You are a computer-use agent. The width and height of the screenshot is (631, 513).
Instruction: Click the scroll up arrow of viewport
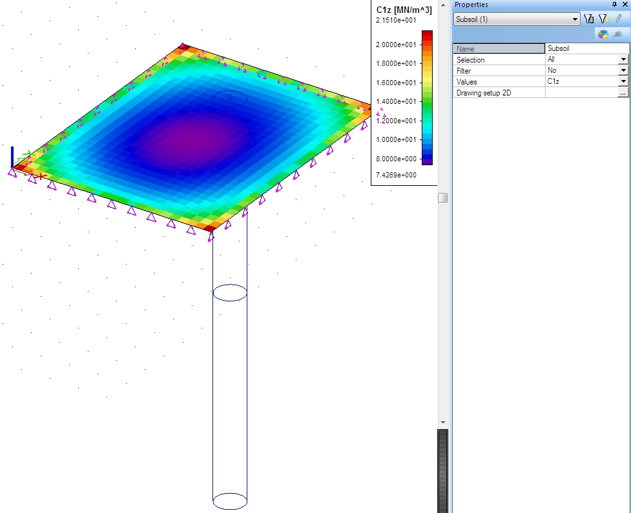point(442,5)
